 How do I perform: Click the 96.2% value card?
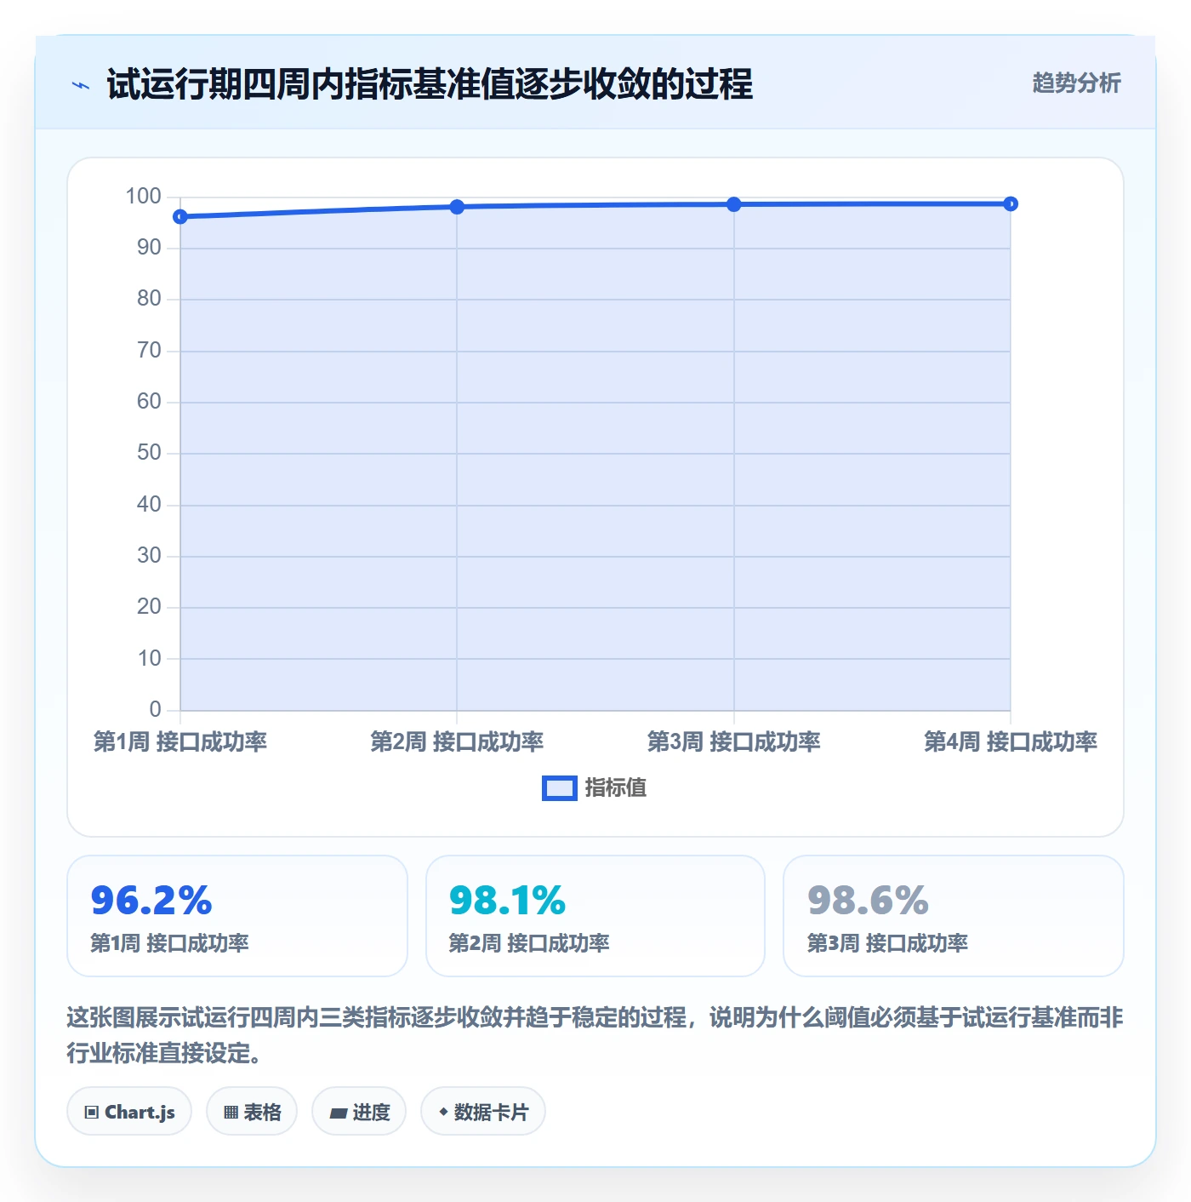(x=237, y=916)
